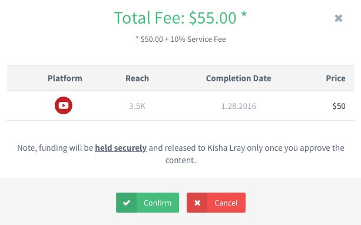Image resolution: width=361 pixels, height=225 pixels.
Task: Click the checkmark icon on Confirm button
Action: (x=127, y=203)
